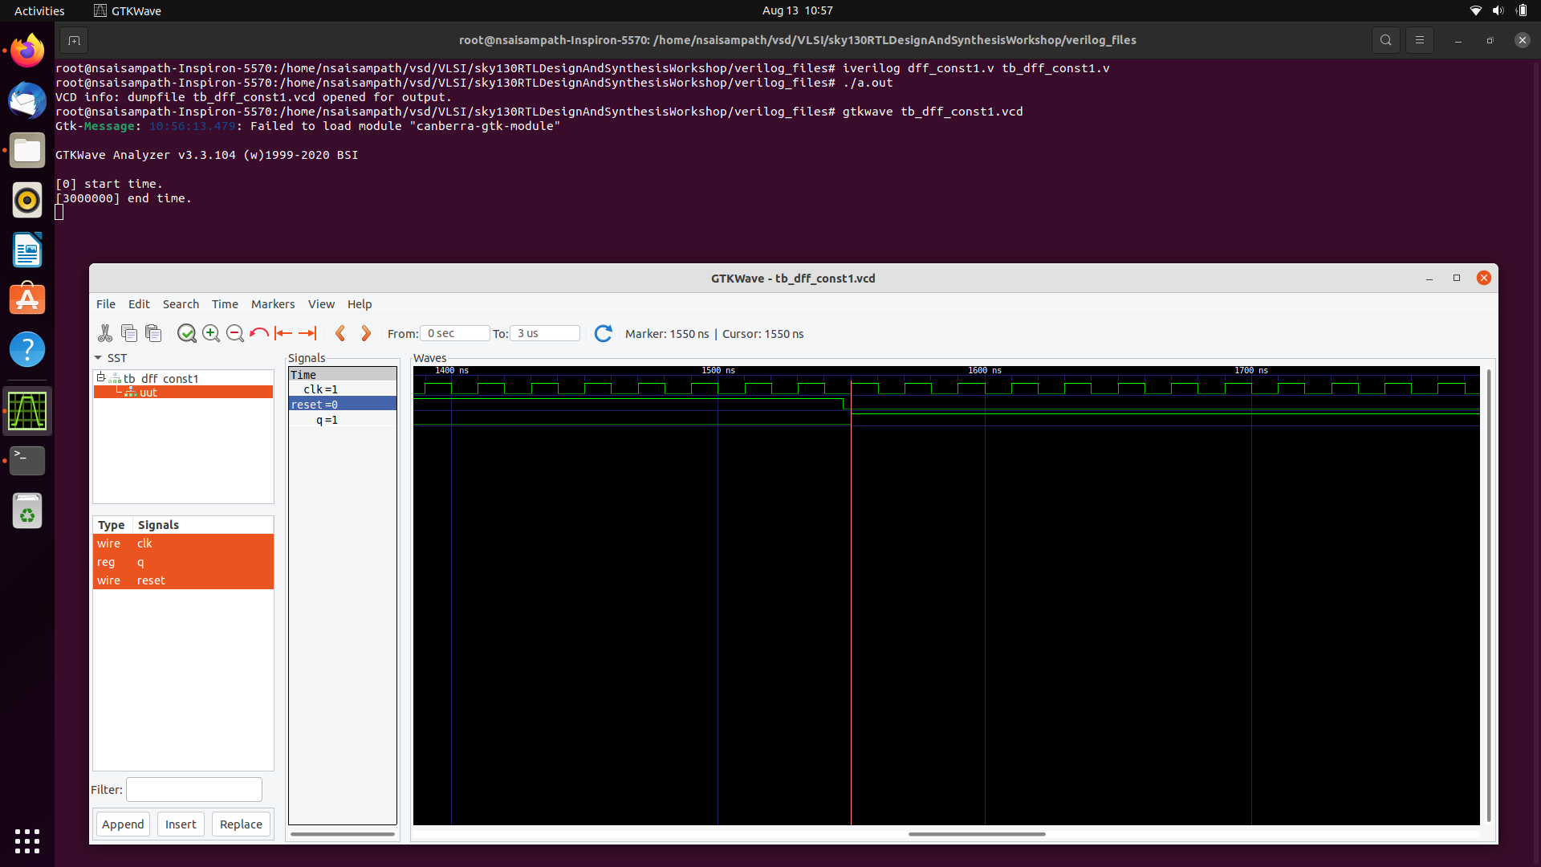Click the Zoom Undo red arrow icon
1541x867 pixels.
(258, 333)
